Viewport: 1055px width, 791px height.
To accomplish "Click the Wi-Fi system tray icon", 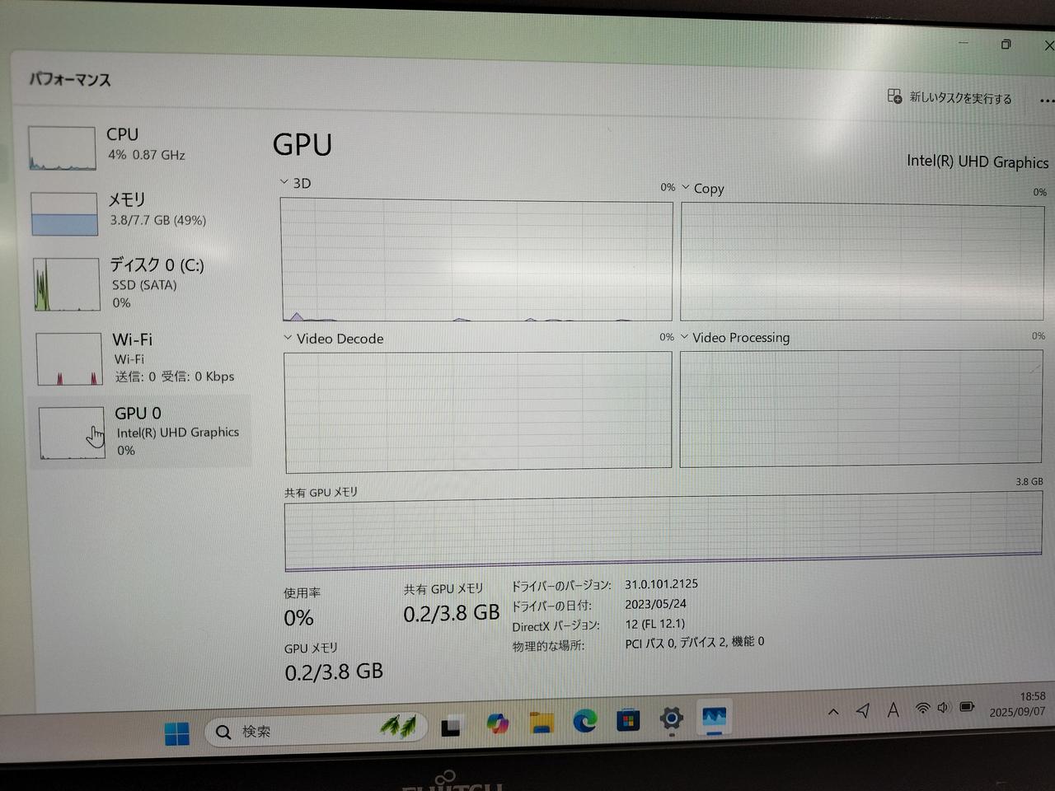I will tap(922, 709).
